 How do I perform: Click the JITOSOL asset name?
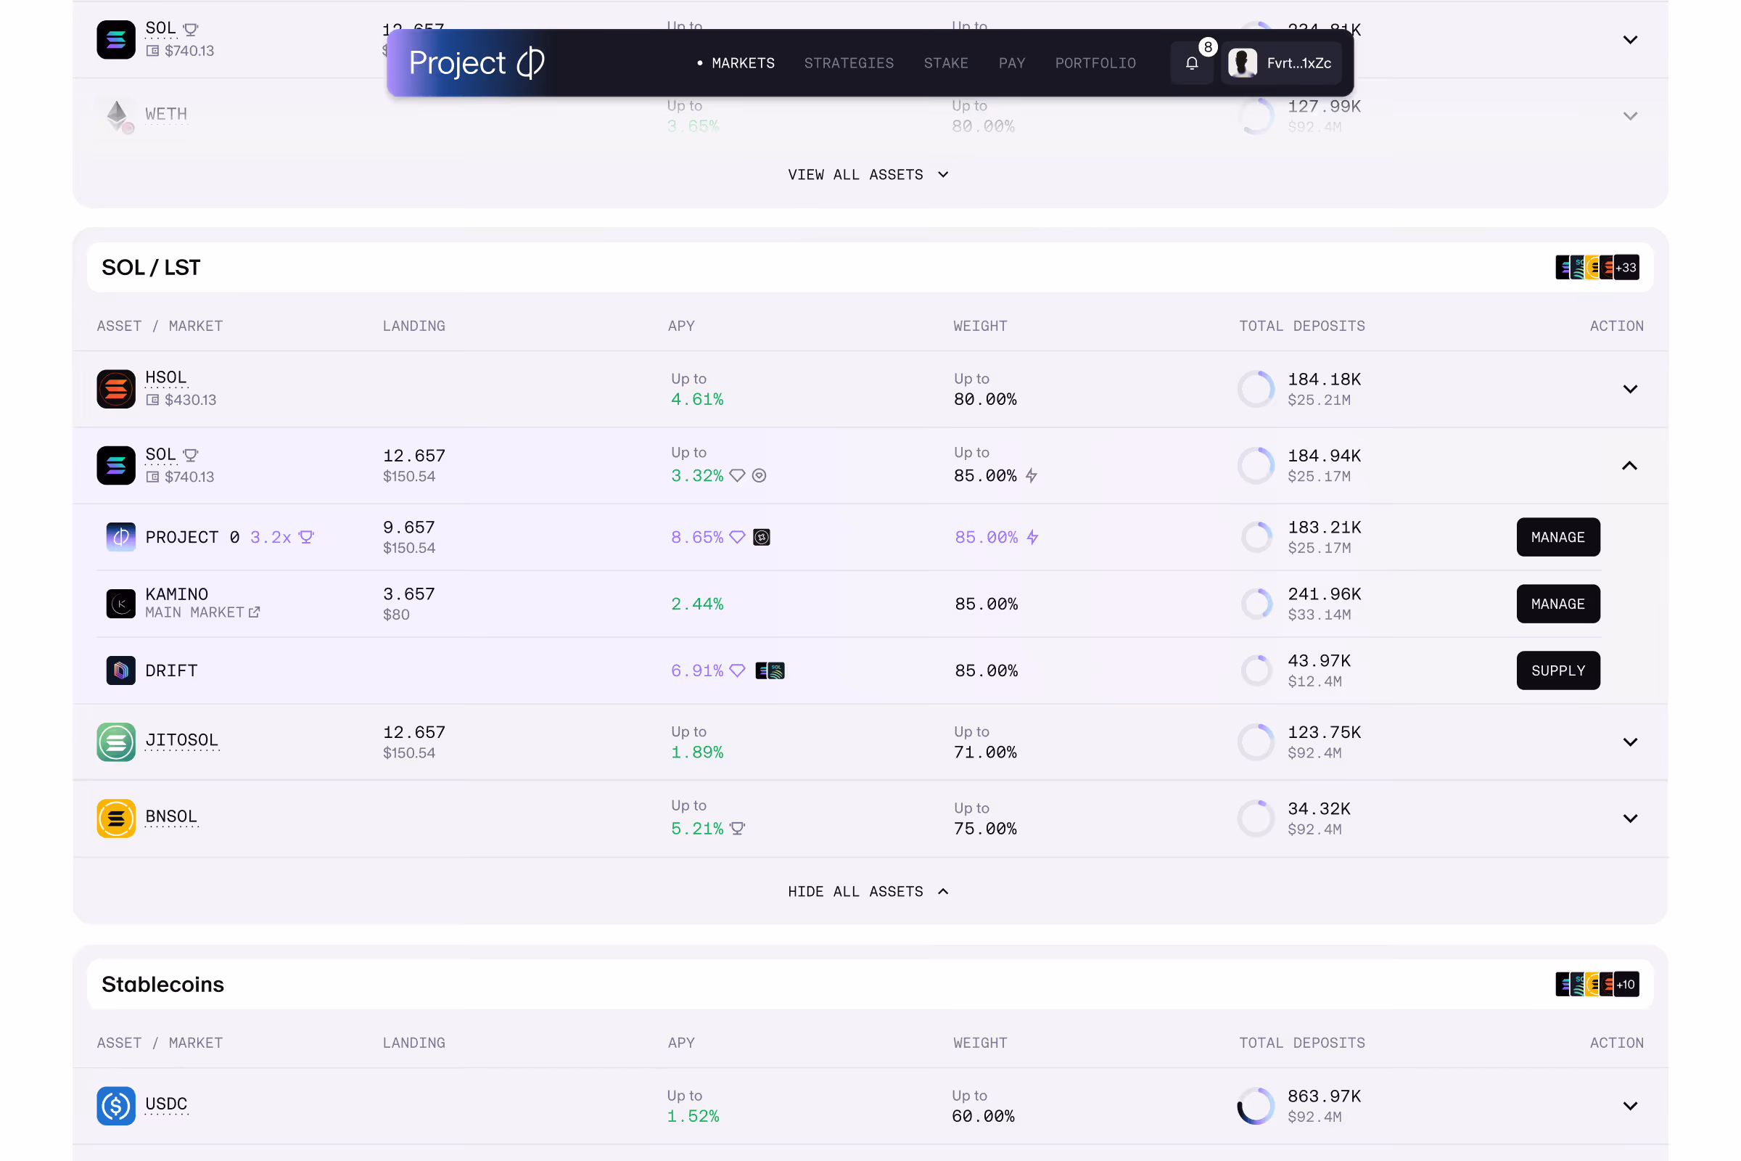click(182, 739)
